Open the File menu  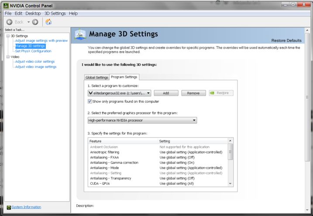pos(8,13)
